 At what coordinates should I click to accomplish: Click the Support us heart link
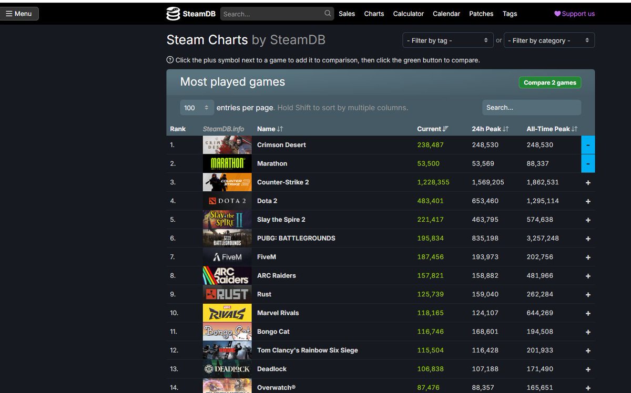pos(574,14)
